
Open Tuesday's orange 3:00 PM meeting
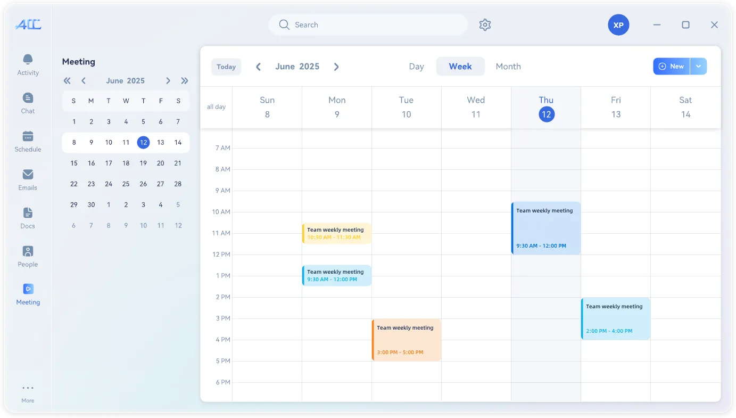(407, 340)
